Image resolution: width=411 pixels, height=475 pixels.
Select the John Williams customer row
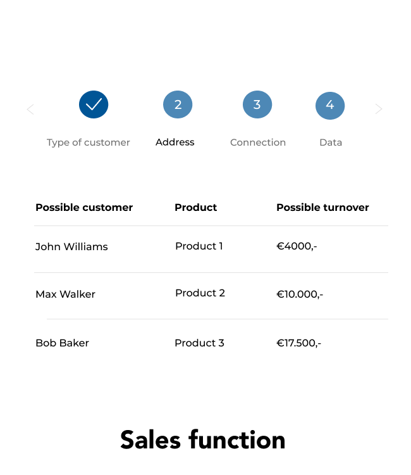(x=211, y=249)
